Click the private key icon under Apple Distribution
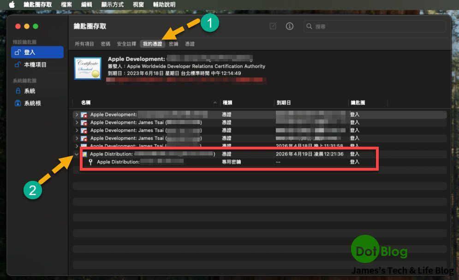The image size is (459, 280). 91,162
